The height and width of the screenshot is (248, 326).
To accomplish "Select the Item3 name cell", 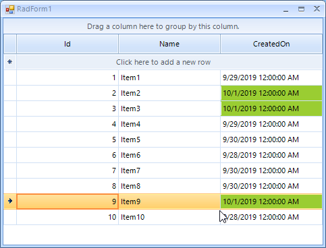I will click(x=169, y=108).
